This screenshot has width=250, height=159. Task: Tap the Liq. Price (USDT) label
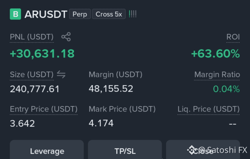(x=209, y=109)
